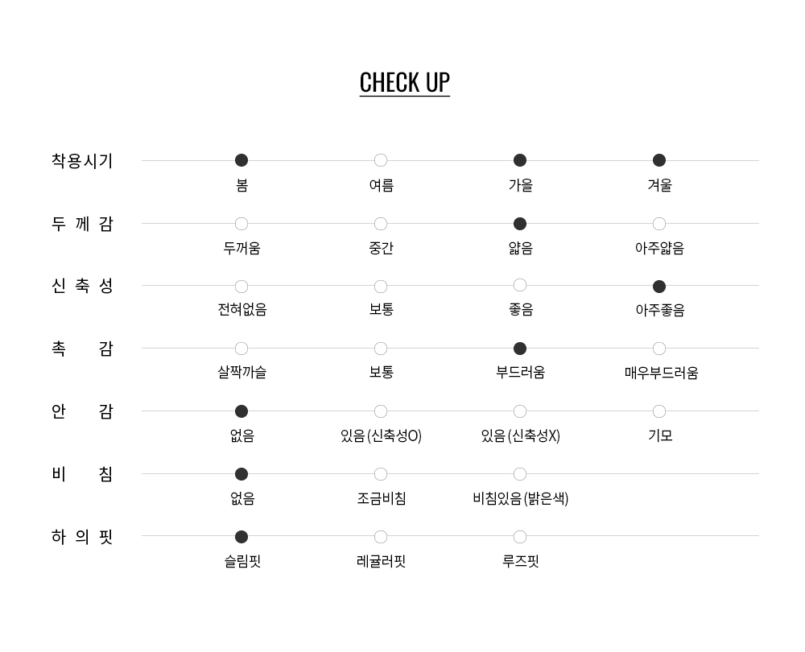Pick 살짝까슬 texture radio circle
Screen dimensions: 805x652
click(242, 349)
